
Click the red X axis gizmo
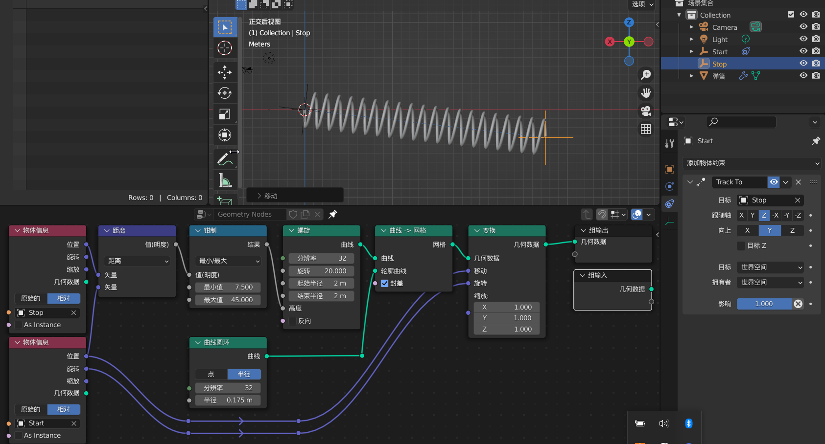(x=610, y=42)
